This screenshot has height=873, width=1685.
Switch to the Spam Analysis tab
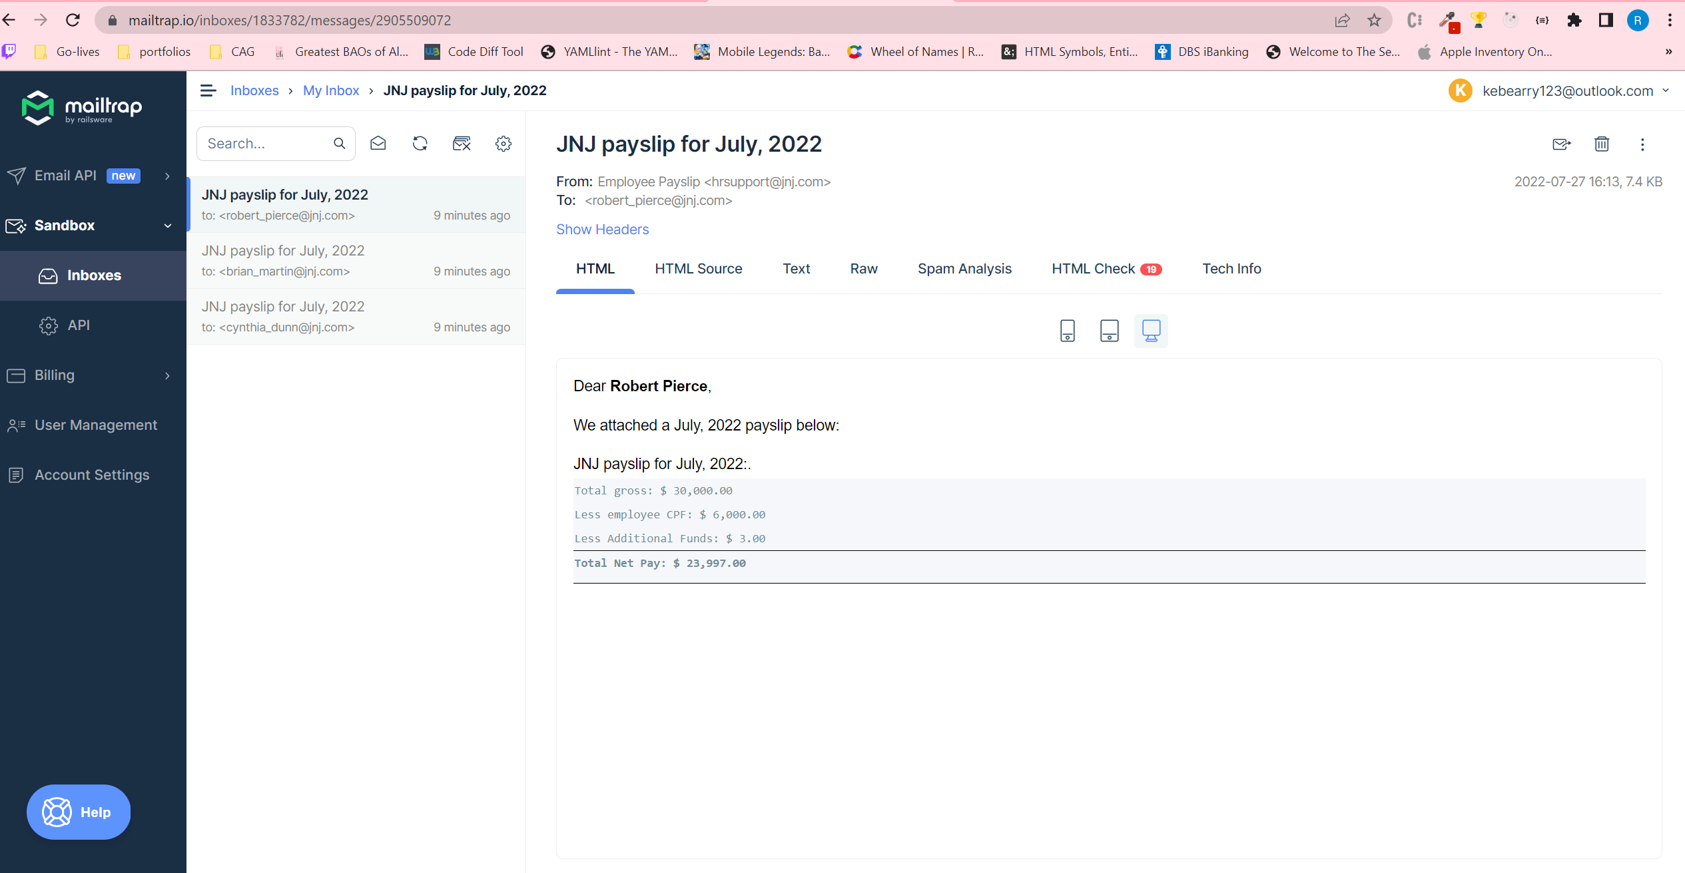[964, 268]
